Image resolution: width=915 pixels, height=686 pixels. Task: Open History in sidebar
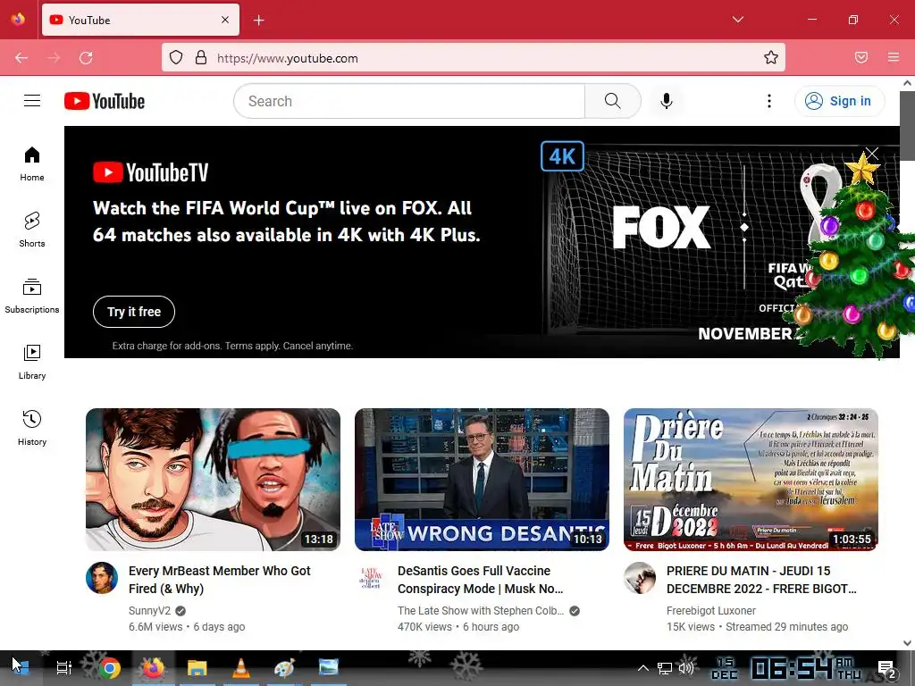tap(32, 428)
